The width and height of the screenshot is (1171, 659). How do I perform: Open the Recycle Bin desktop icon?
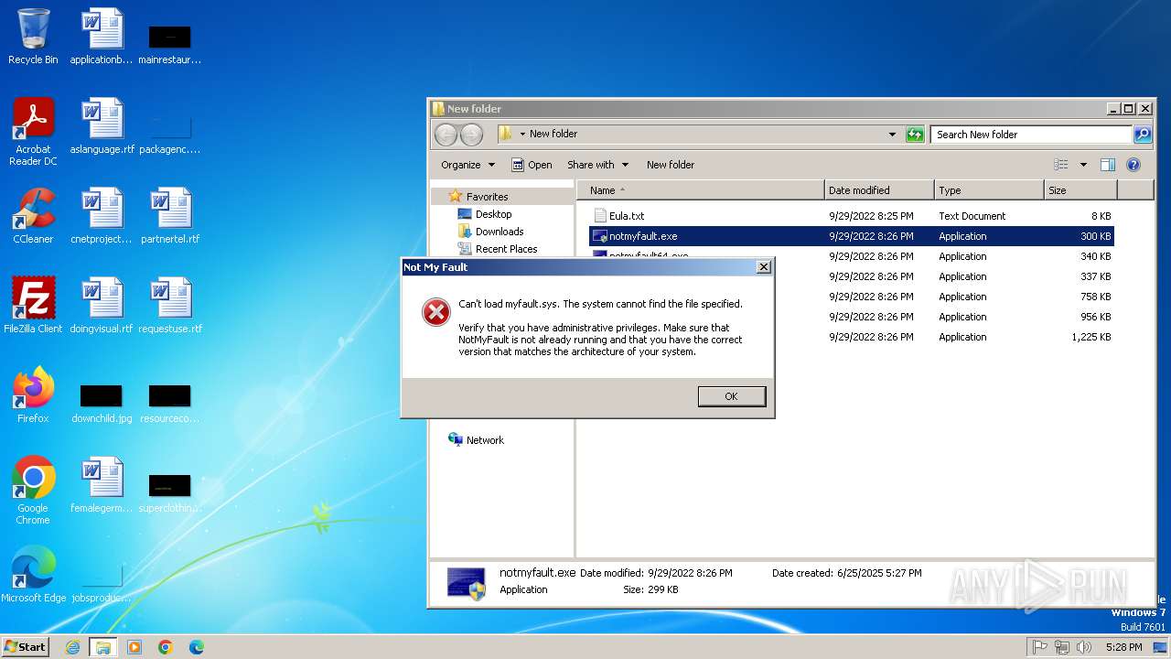pyautogui.click(x=33, y=38)
